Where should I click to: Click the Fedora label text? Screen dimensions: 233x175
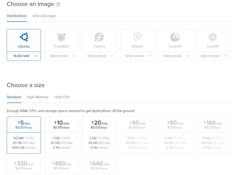pos(99,47)
